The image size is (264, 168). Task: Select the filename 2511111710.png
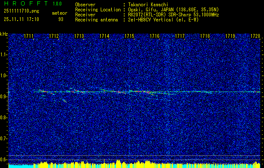coord(21,11)
